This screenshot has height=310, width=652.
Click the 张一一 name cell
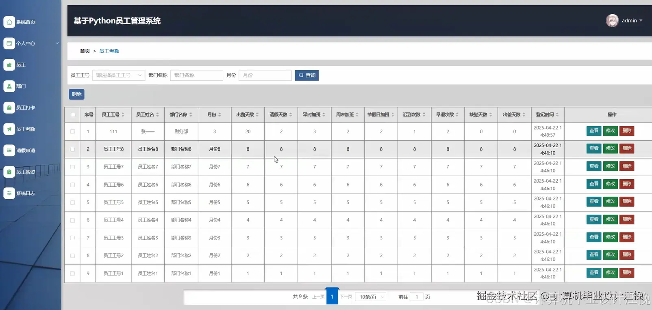click(148, 131)
